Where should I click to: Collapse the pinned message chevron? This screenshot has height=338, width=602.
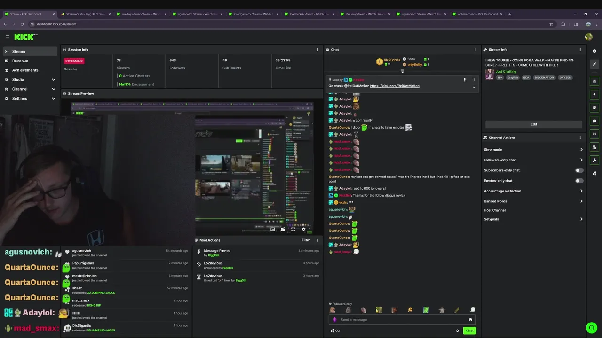point(474,87)
